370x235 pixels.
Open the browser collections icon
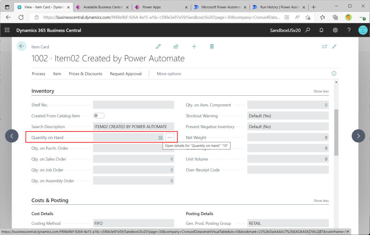(335, 17)
